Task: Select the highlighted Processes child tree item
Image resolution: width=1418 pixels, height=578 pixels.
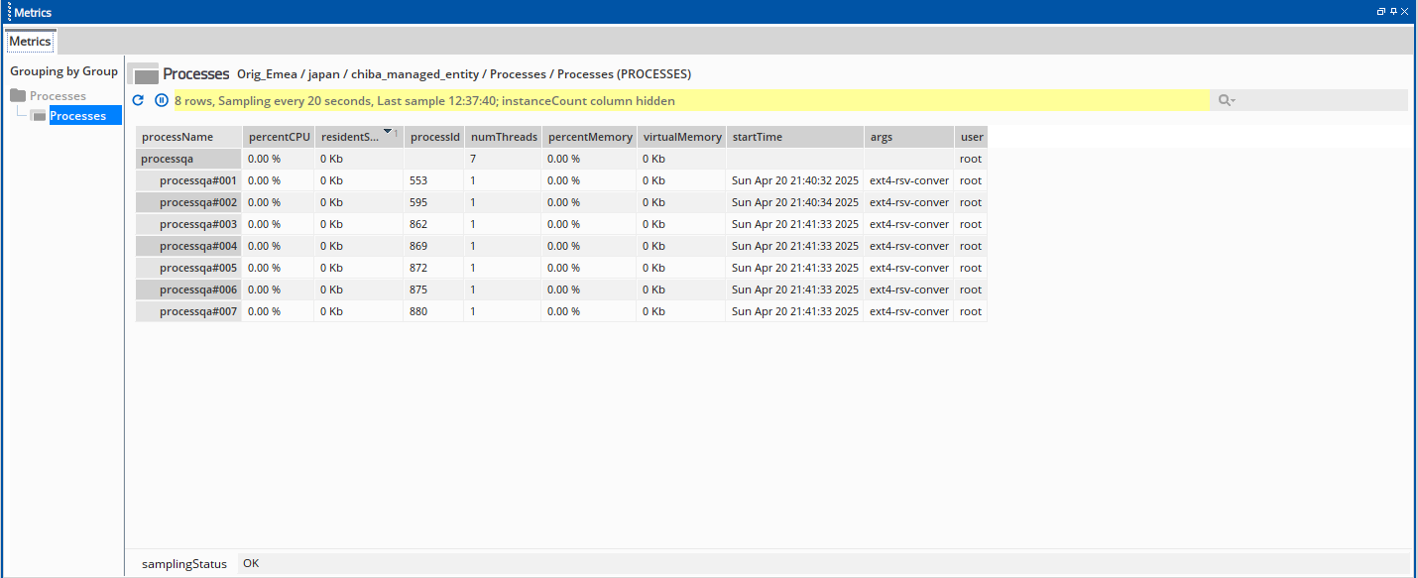Action: (77, 116)
